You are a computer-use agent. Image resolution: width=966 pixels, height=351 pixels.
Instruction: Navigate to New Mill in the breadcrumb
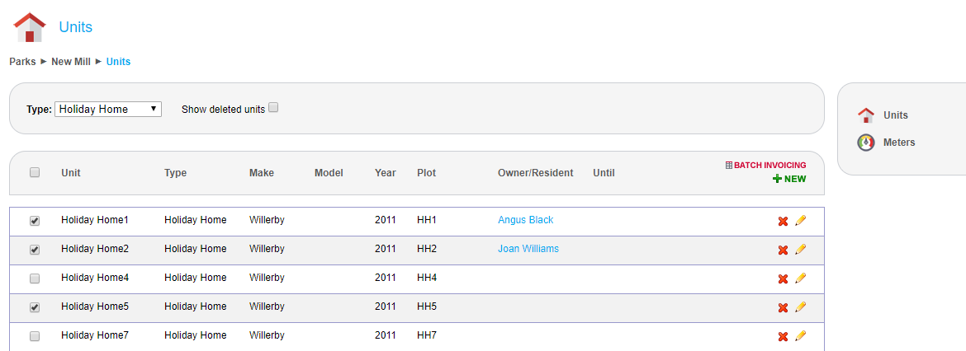pyautogui.click(x=71, y=62)
